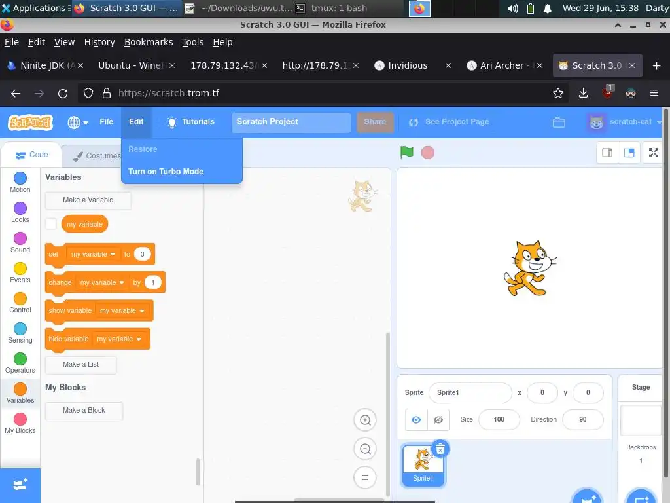
Task: Click the Choose a Backdrop button
Action: [641, 496]
